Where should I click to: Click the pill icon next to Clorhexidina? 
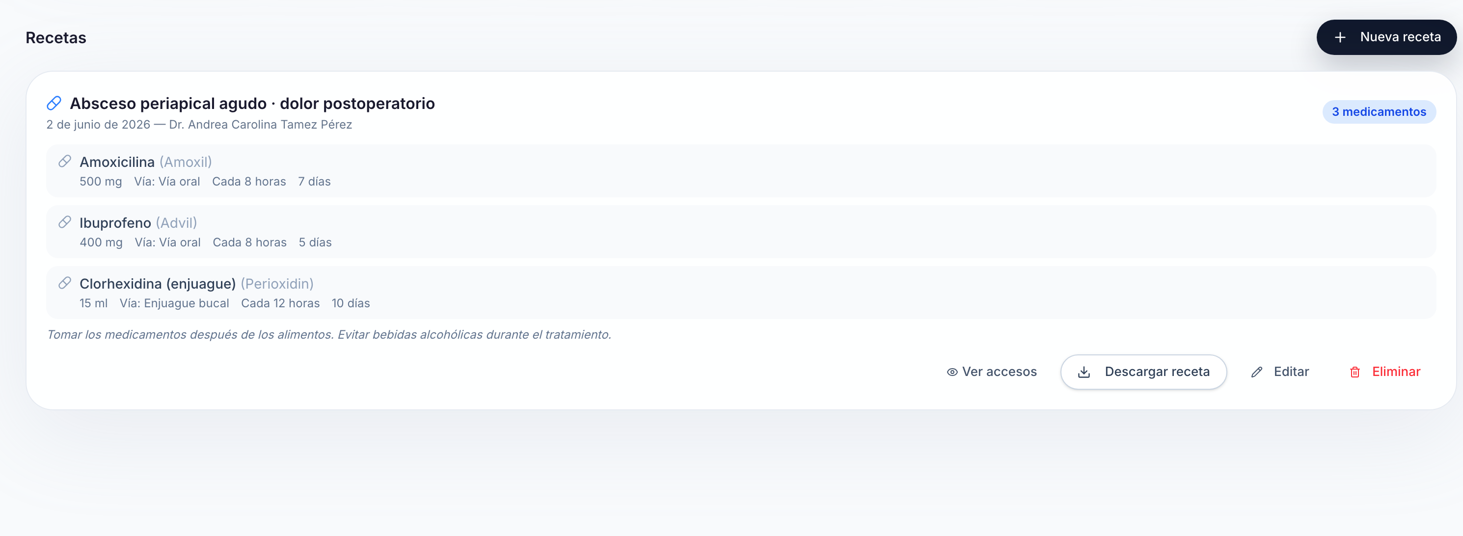tap(65, 283)
